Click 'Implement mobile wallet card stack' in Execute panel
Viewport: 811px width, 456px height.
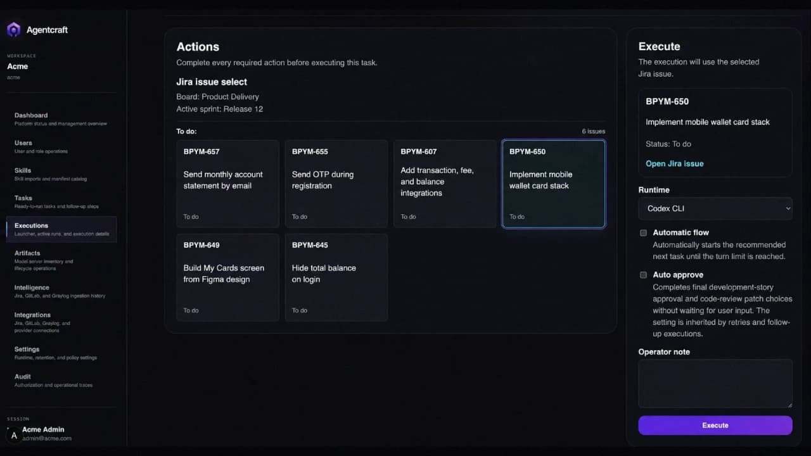click(708, 122)
